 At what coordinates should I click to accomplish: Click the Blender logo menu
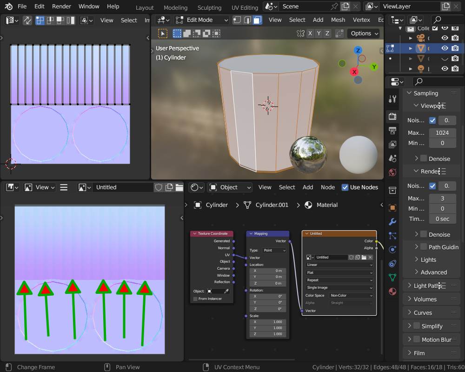8,6
